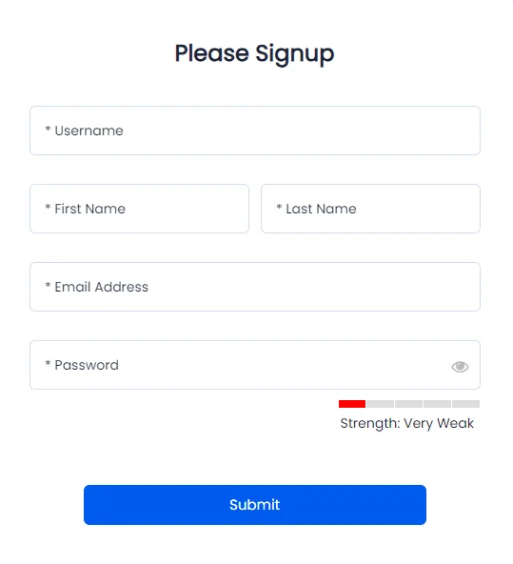Screen dimensions: 513x564
Task: Click the middle strength meter segment
Action: point(409,404)
